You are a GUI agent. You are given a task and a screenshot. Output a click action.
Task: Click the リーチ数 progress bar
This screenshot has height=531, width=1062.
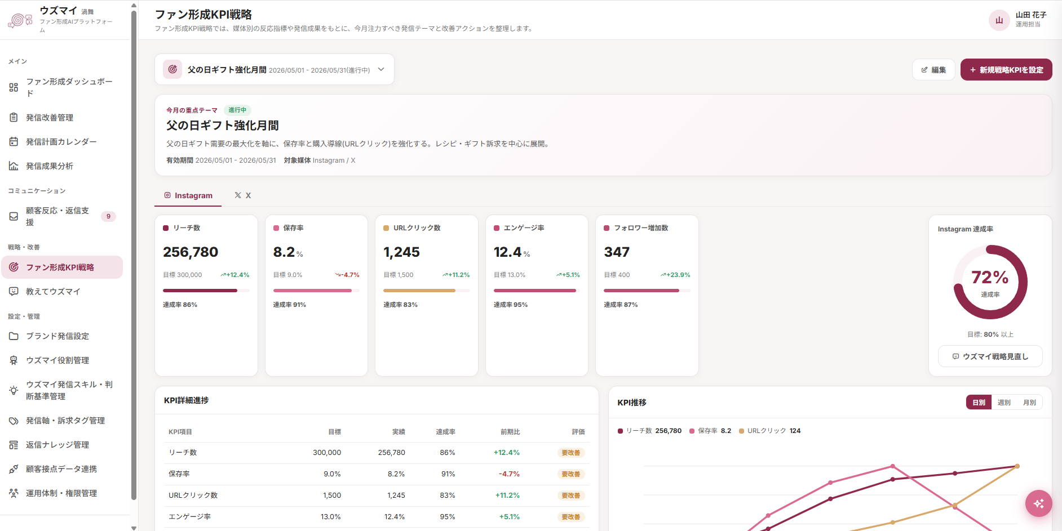[206, 291]
